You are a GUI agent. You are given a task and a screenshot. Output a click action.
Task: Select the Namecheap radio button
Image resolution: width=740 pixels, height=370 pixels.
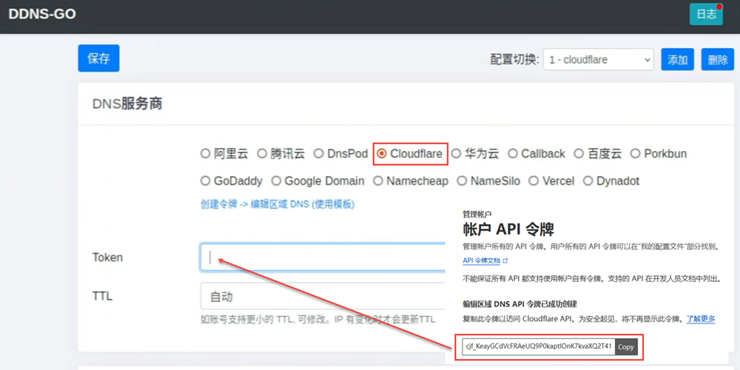[x=377, y=181]
